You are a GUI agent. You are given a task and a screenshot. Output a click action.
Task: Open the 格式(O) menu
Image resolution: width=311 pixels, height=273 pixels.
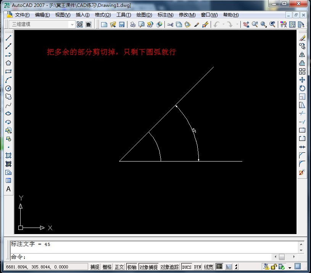pyautogui.click(x=103, y=15)
